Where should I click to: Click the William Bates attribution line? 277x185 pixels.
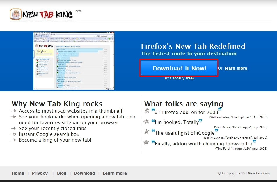238,117
